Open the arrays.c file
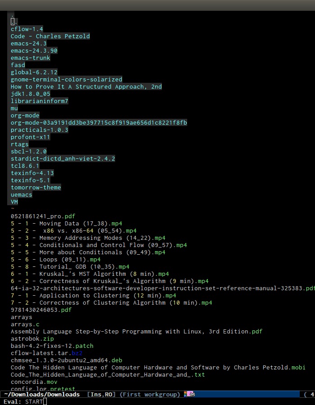Viewport: 315px width, 405px height. [x=25, y=324]
